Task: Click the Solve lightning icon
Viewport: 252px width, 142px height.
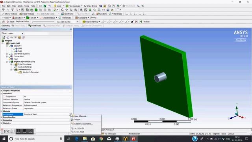Action: [x=55, y=6]
